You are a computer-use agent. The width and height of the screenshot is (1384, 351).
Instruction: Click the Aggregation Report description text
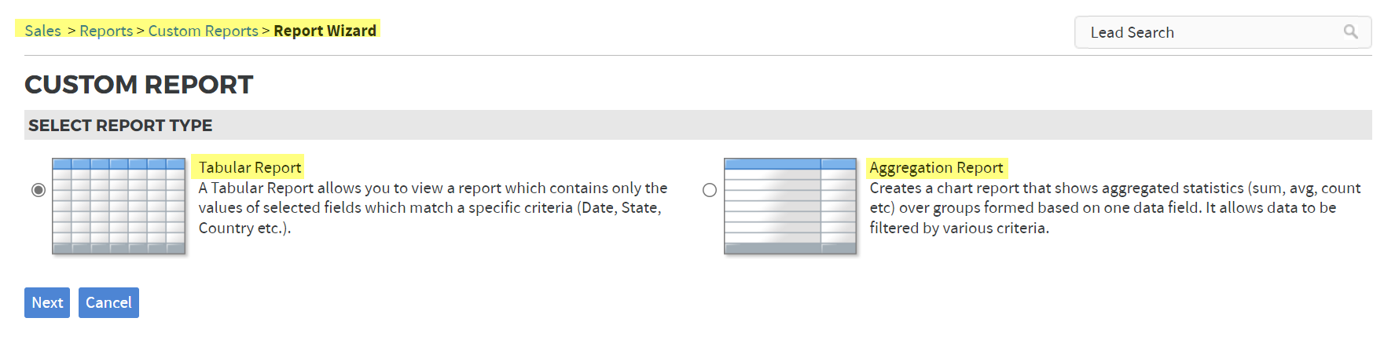(x=1114, y=208)
